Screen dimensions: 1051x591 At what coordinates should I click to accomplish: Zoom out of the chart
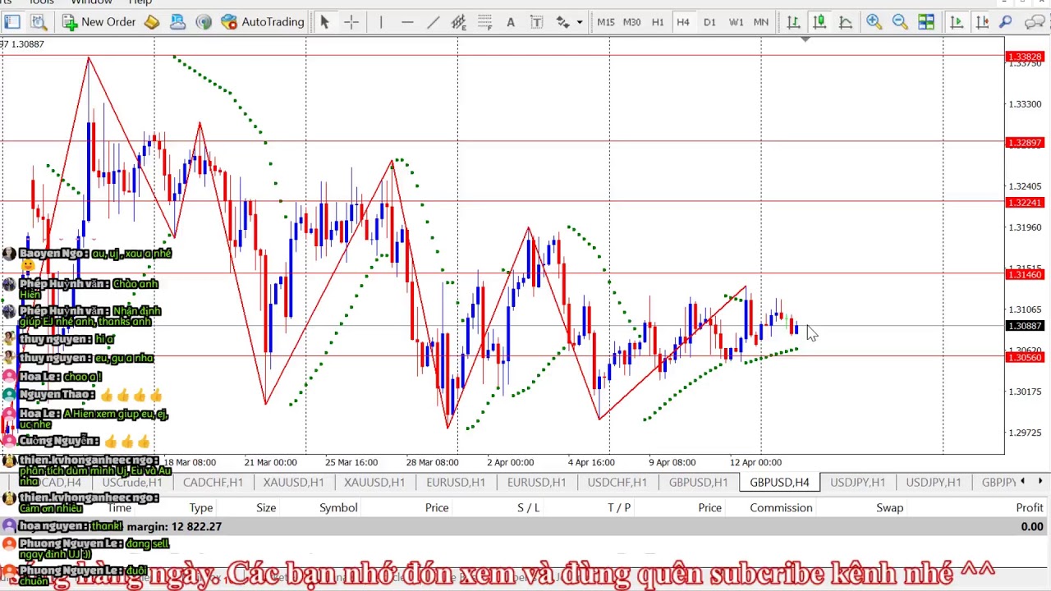[900, 22]
